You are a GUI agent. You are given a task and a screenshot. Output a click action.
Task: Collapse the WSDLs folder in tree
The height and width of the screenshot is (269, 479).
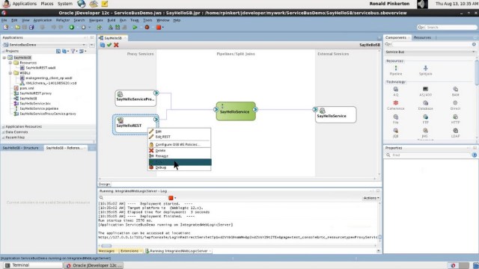pyautogui.click(x=10, y=73)
